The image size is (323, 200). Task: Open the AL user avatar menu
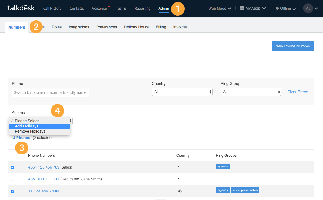coord(308,9)
